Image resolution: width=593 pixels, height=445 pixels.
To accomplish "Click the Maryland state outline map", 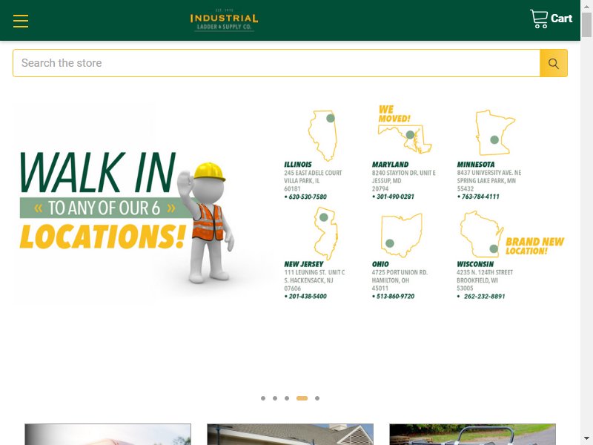I will (405, 139).
